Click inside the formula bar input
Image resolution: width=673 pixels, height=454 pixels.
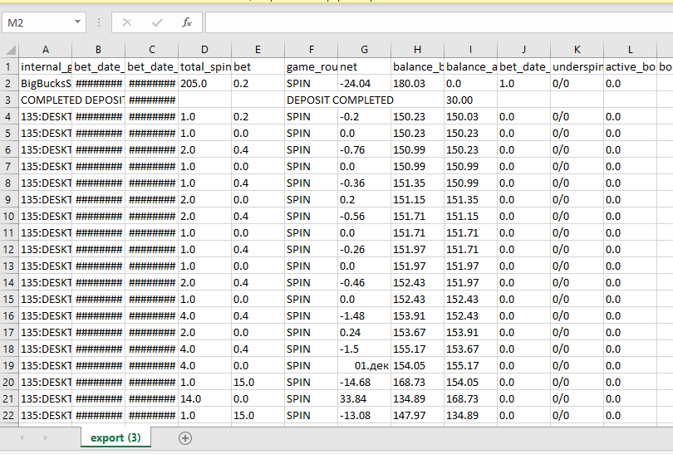click(x=439, y=22)
